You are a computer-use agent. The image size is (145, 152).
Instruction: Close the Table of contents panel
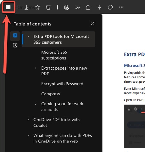coord(92,23)
